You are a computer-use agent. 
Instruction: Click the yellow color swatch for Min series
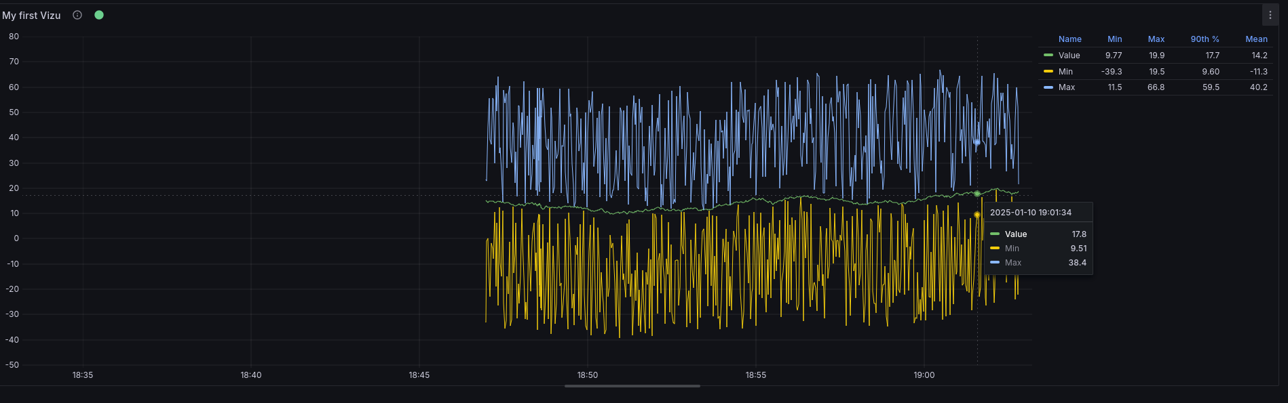[1048, 72]
